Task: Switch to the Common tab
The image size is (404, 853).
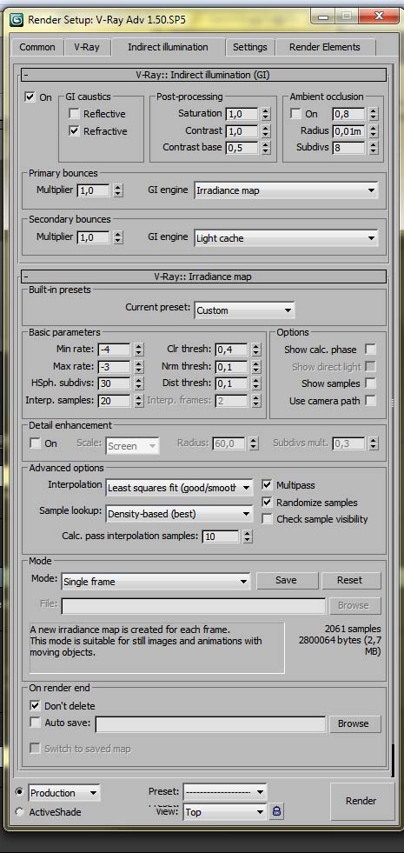Action: tap(37, 47)
